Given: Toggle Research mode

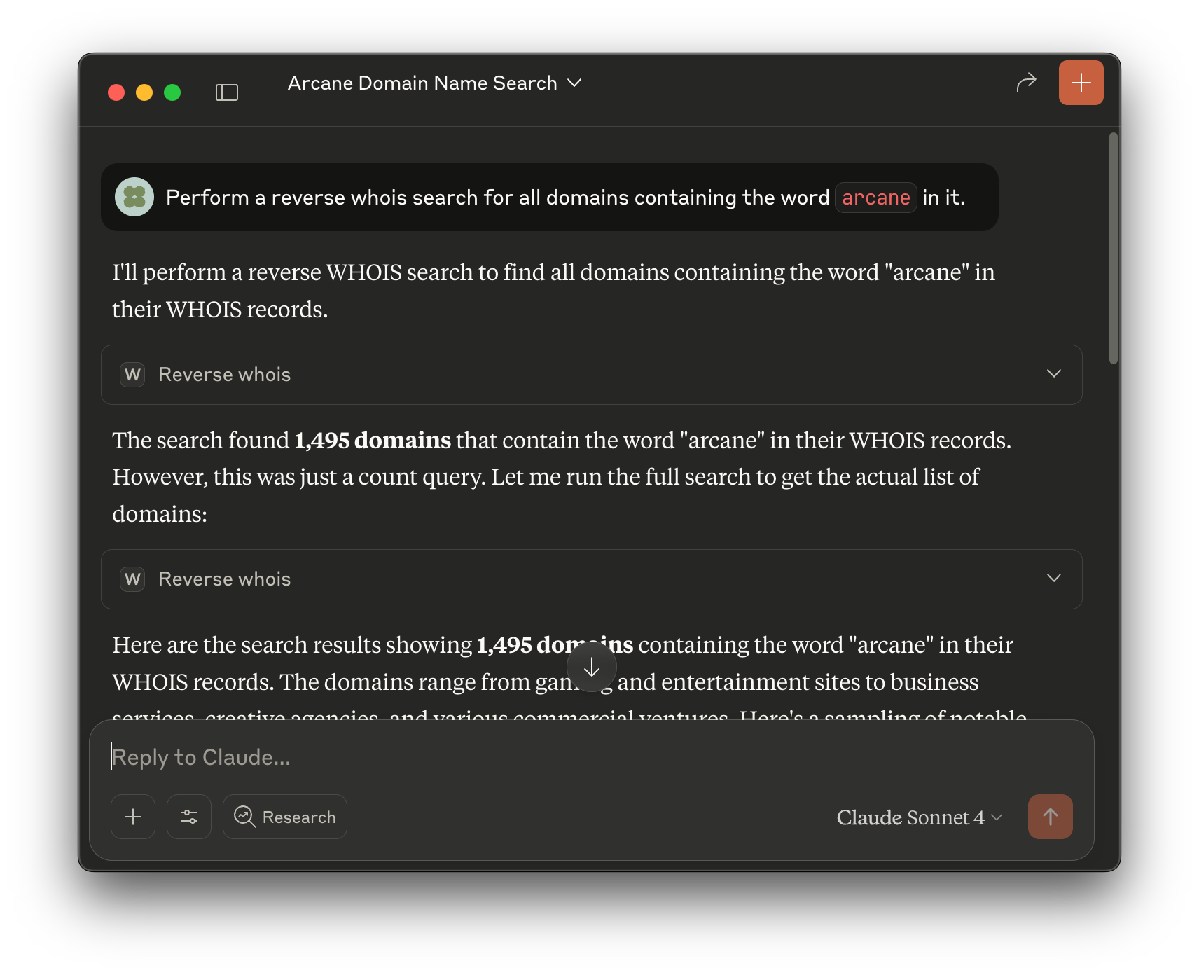Looking at the screenshot, I should (x=285, y=817).
